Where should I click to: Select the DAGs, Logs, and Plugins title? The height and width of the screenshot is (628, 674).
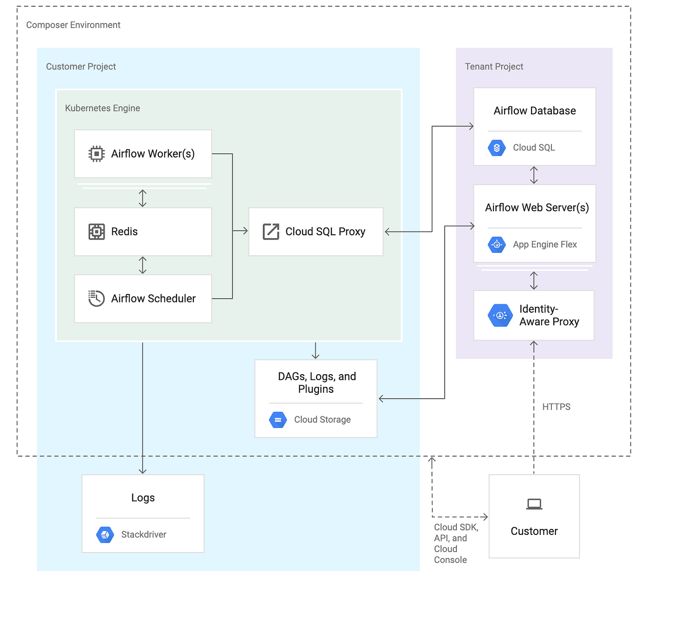coord(317,383)
